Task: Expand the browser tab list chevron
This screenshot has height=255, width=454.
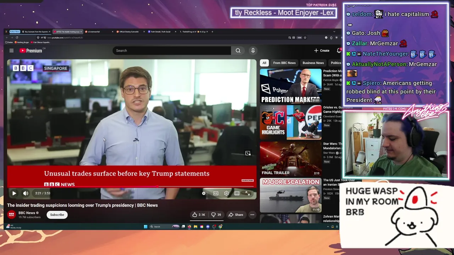Action: click(334, 32)
